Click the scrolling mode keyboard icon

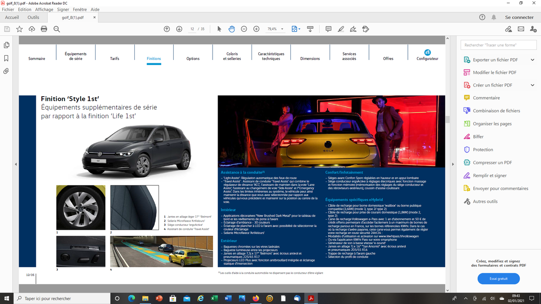(310, 29)
